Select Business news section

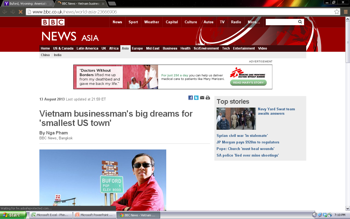170,48
